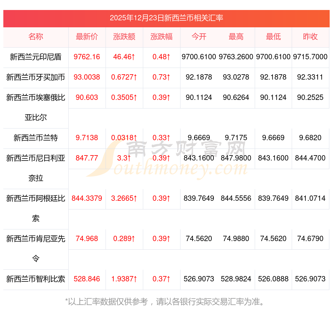The width and height of the screenshot is (333, 312).
Task: Click the change percent 0.73↑
Action: point(162,77)
